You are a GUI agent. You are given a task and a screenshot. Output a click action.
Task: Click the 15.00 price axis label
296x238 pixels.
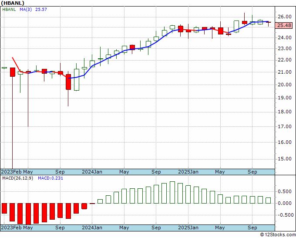click(x=285, y=159)
